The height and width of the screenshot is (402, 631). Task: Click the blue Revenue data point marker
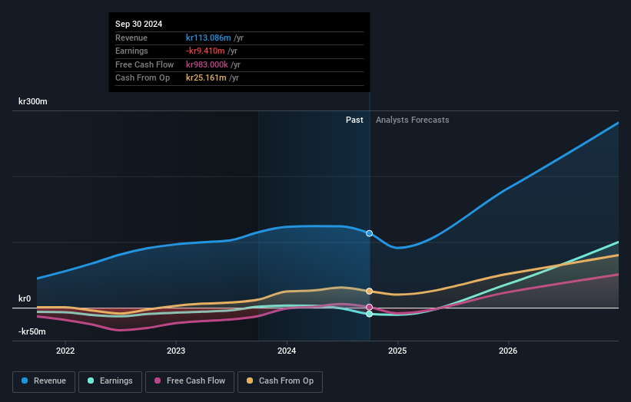click(x=369, y=233)
